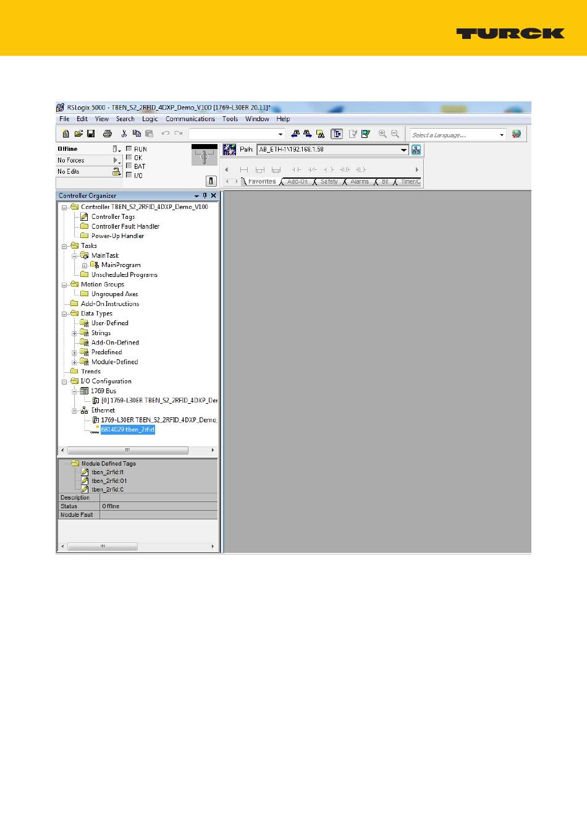Open the File menu
Screen dimensions: 587x831
pyautogui.click(x=64, y=119)
